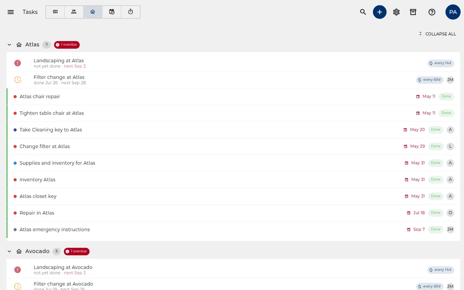Click the O avatar on Repair in Atlas
The image size is (464, 290).
point(450,213)
